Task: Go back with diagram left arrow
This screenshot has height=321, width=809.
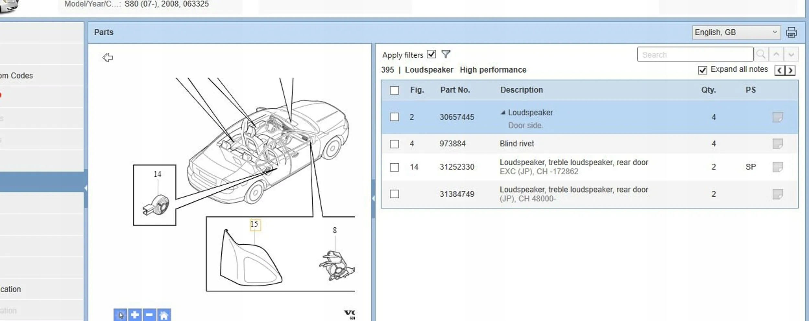Action: click(x=108, y=57)
